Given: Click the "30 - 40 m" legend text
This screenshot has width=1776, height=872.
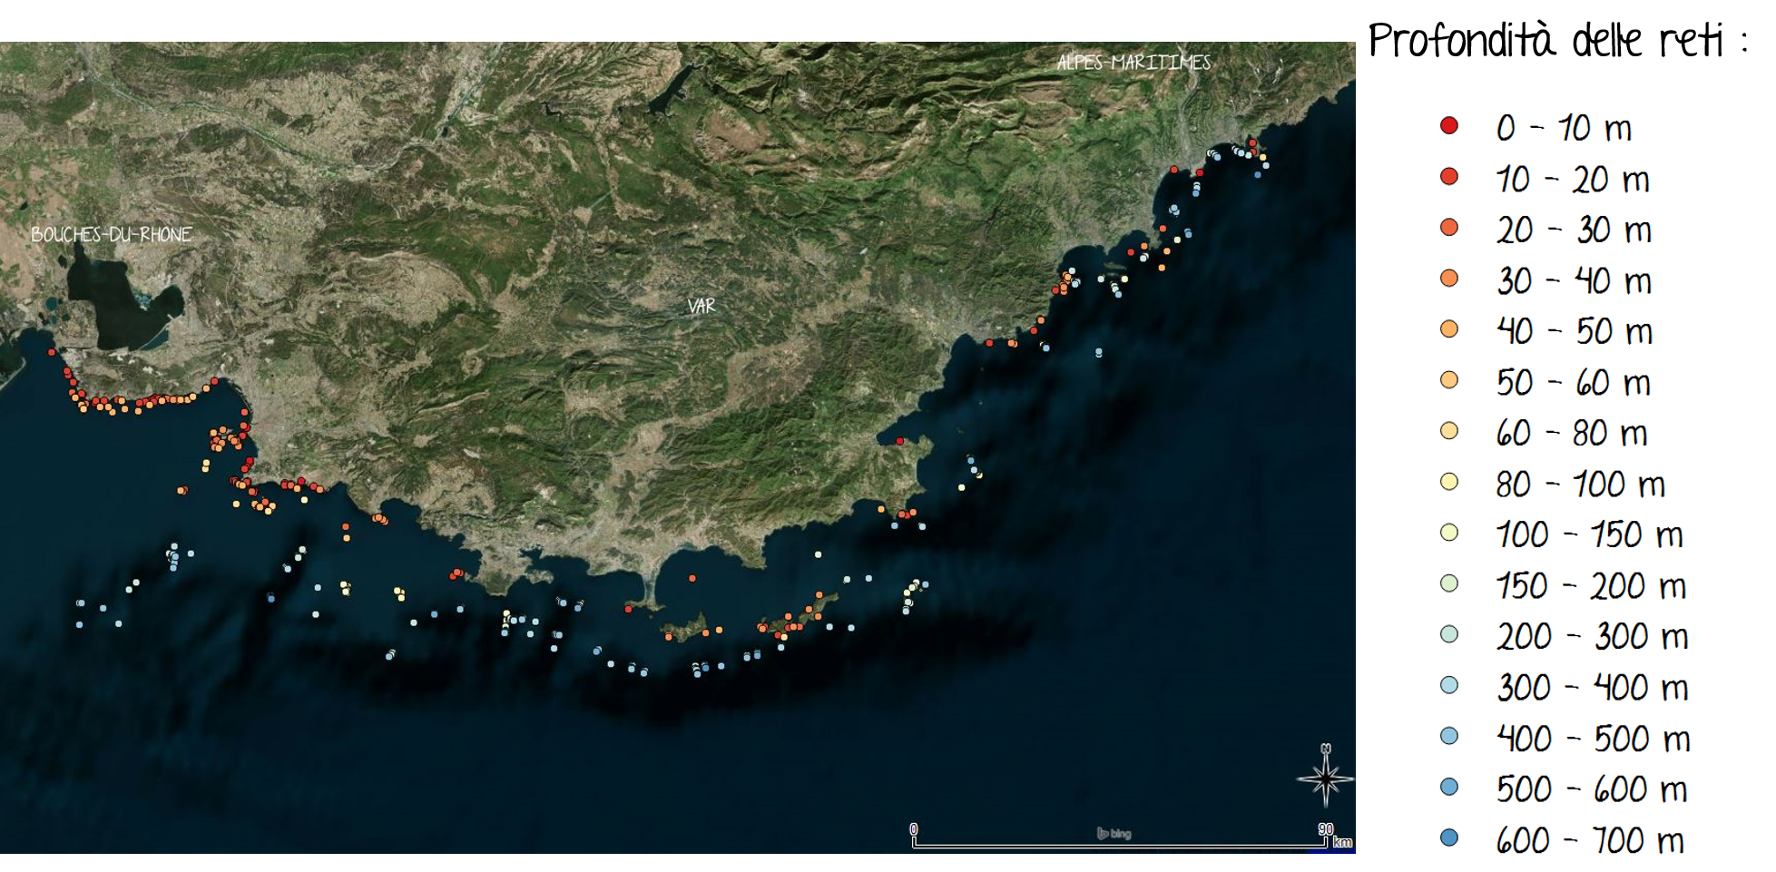Looking at the screenshot, I should 1573,281.
